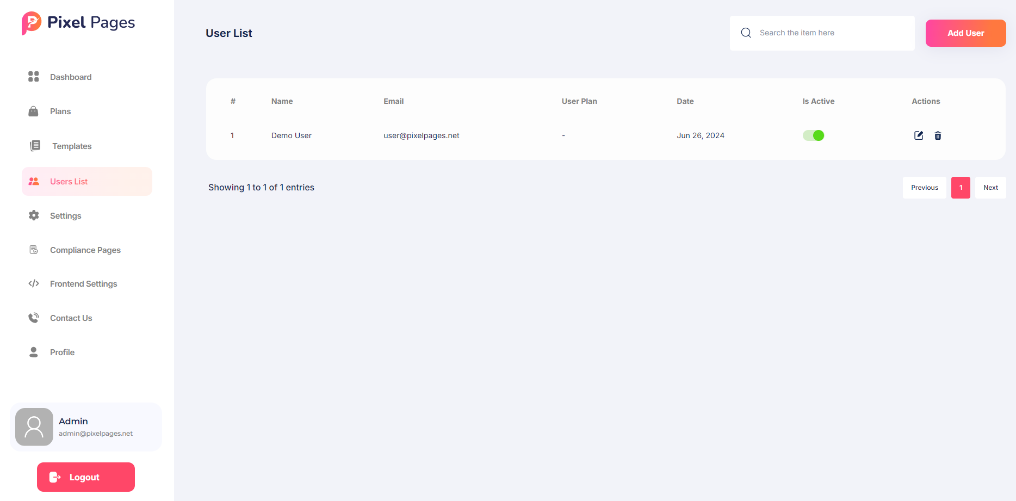Screen dimensions: 1016x501
Task: Go to the Next page
Action: (x=990, y=188)
